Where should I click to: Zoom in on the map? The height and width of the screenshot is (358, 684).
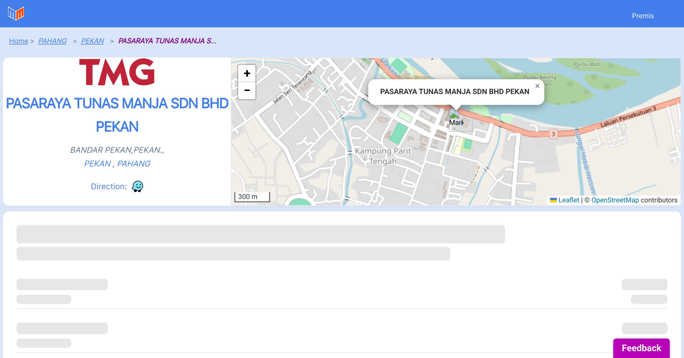pos(247,74)
